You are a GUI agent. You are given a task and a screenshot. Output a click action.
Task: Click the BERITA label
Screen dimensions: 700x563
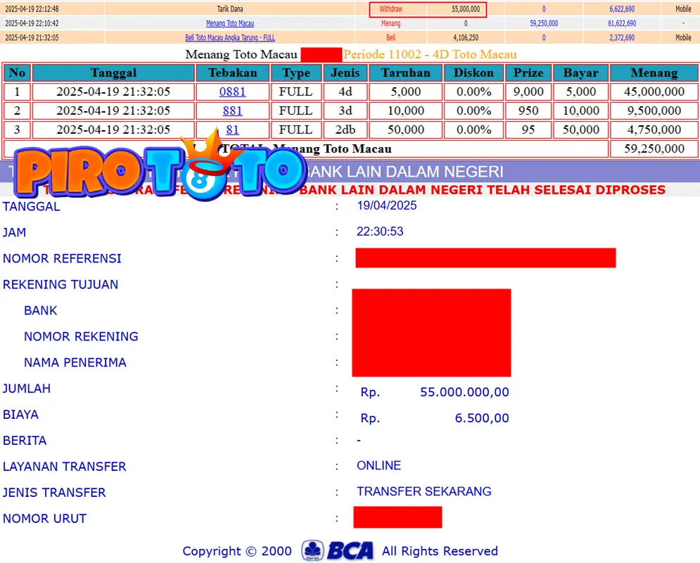[x=25, y=441]
